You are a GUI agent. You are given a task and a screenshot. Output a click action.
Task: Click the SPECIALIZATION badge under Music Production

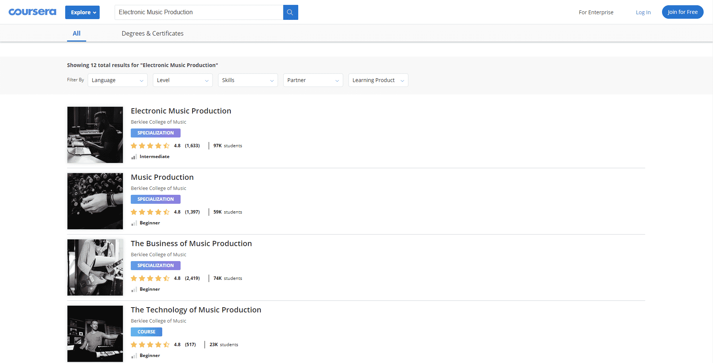click(x=155, y=199)
